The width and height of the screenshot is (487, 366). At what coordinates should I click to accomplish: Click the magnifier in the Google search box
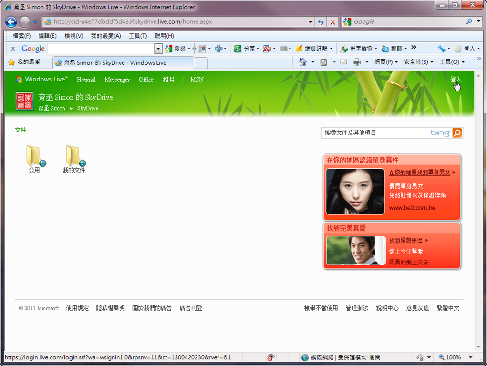469,21
